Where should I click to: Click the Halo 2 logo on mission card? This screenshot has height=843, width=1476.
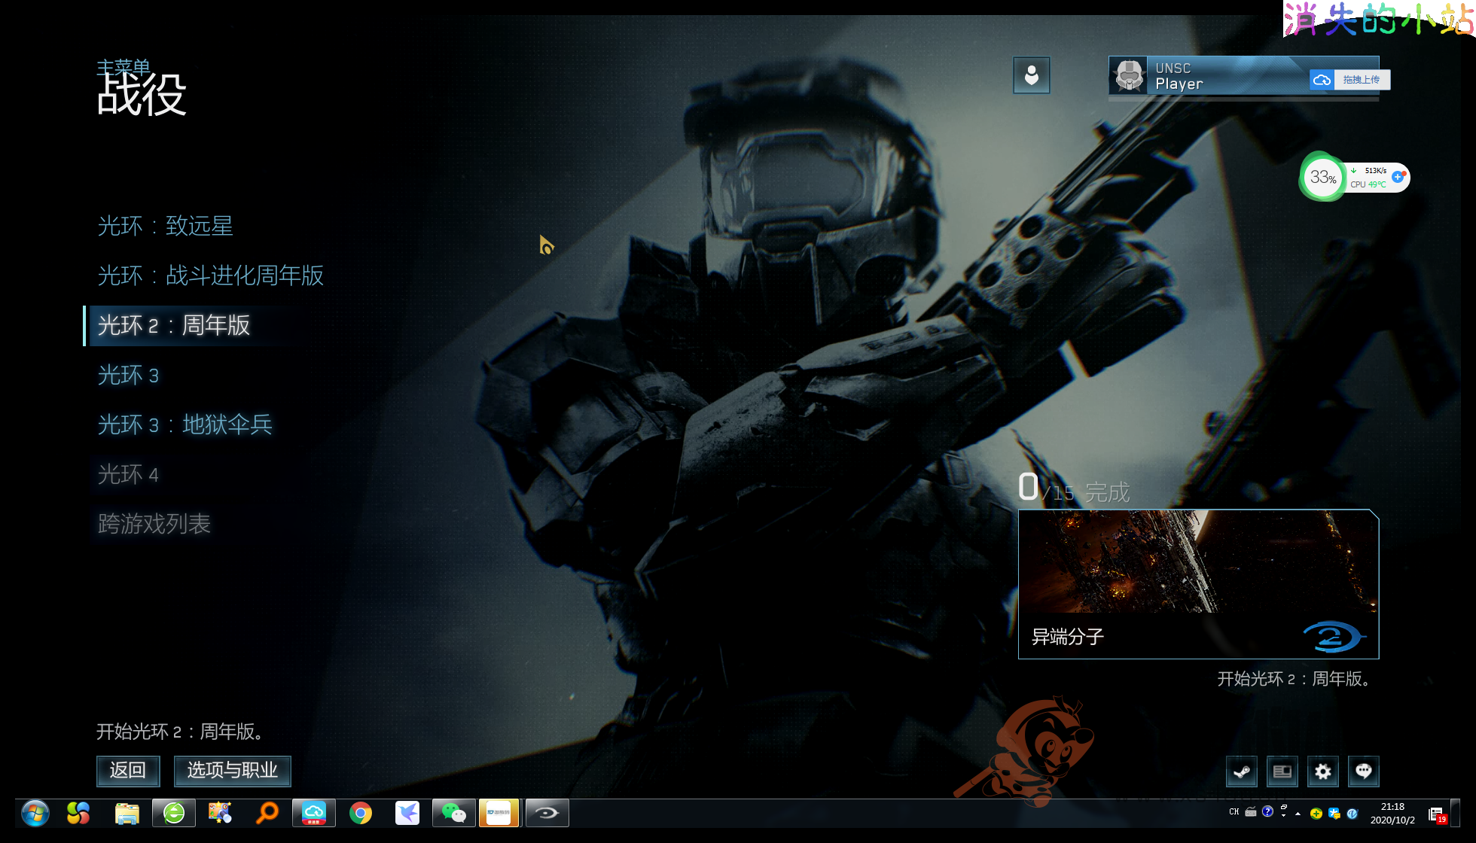(x=1334, y=637)
